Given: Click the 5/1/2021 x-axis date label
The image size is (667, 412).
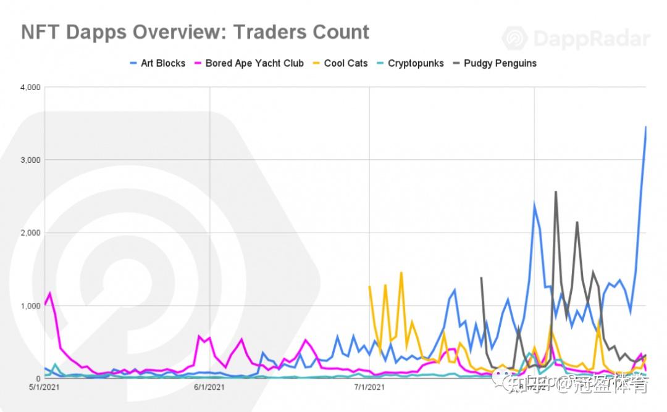Looking at the screenshot, I should point(43,387).
